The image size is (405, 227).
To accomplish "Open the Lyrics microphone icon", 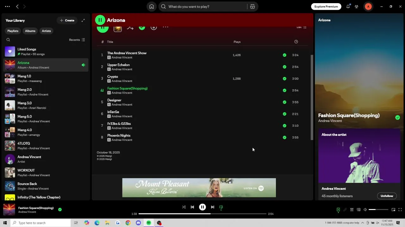I will point(345,210).
